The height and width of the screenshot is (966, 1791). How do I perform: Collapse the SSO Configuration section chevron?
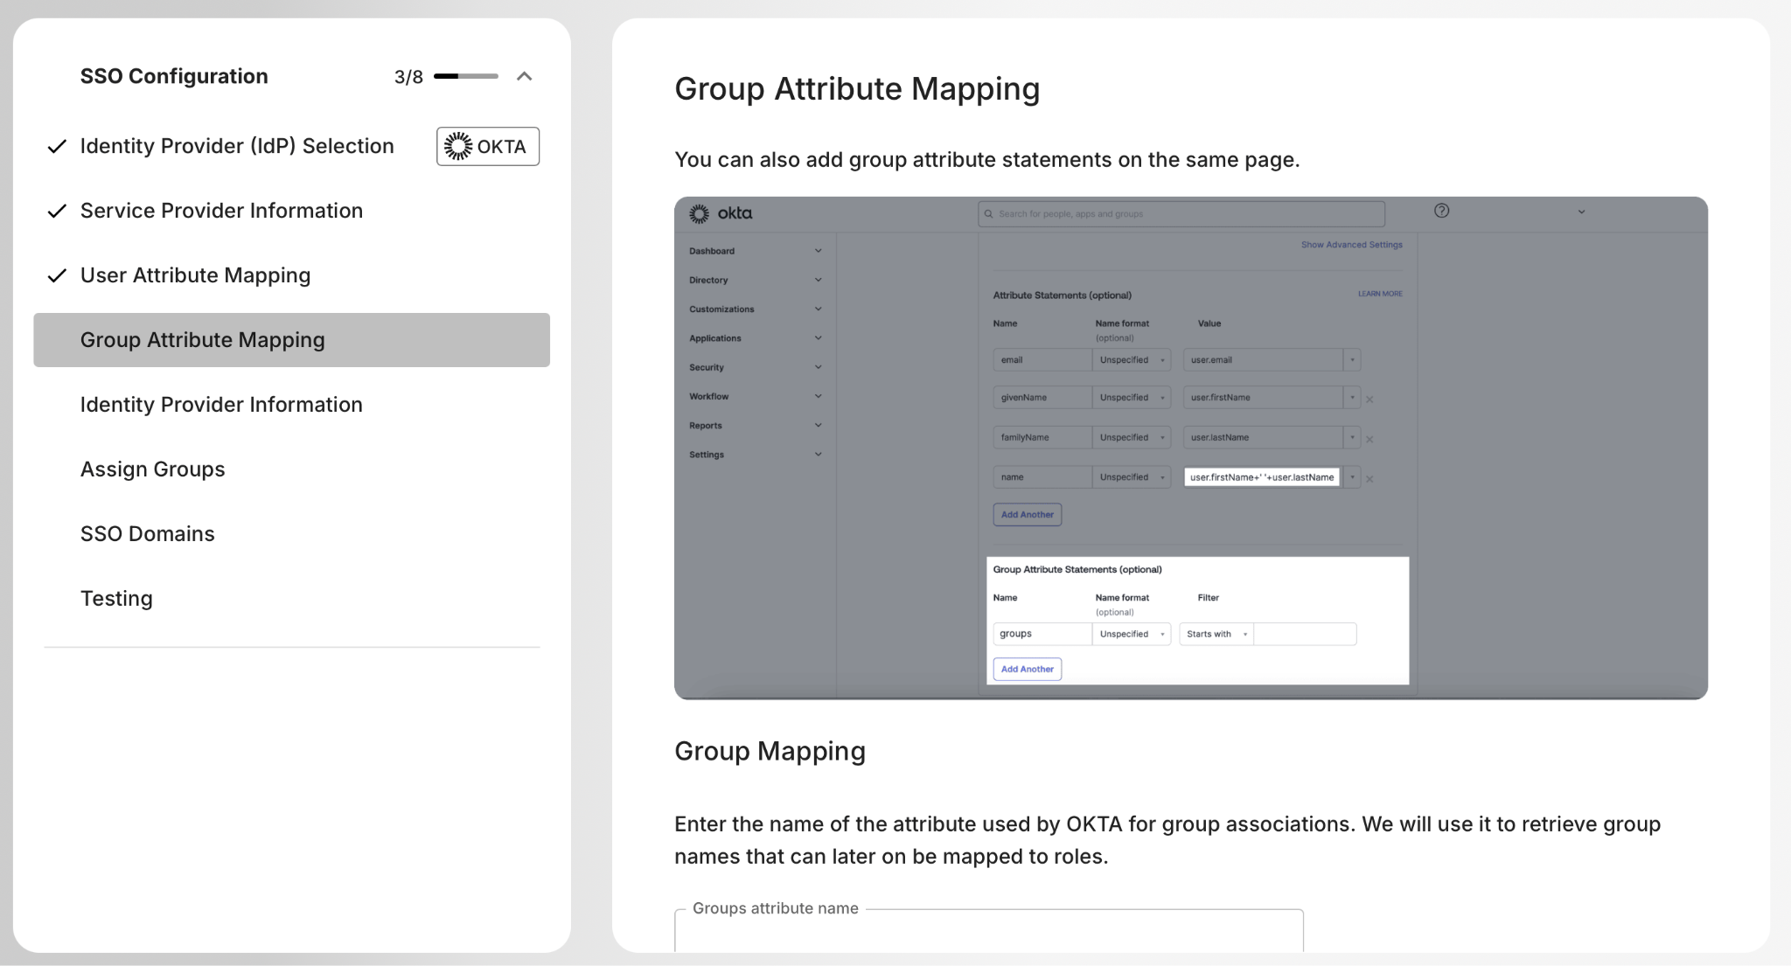(524, 76)
